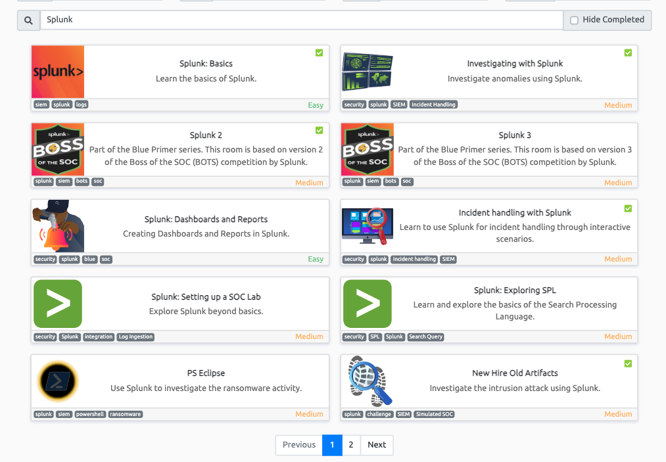The image size is (666, 462).
Task: Click the Splunk 2 Boss of the SOC badge
Action: (x=58, y=149)
